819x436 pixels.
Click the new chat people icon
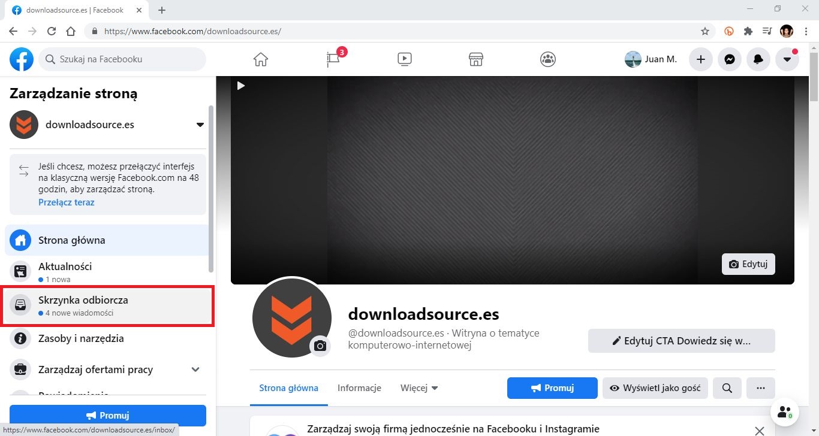784,412
